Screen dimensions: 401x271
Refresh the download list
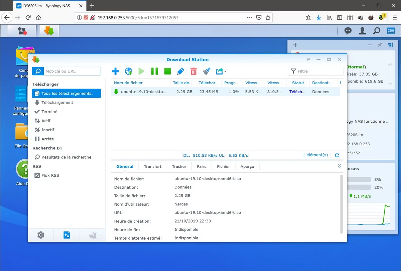[337, 155]
